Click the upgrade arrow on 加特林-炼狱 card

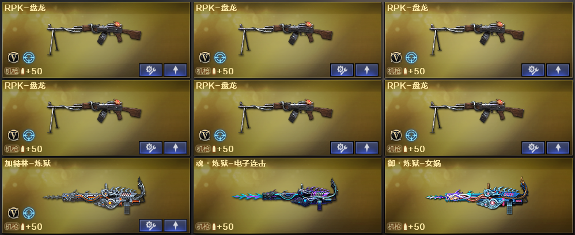[175, 225]
